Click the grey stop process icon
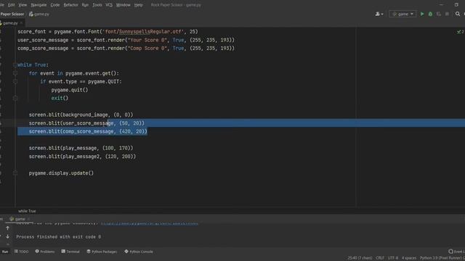This screenshot has width=465, height=261. click(x=447, y=14)
